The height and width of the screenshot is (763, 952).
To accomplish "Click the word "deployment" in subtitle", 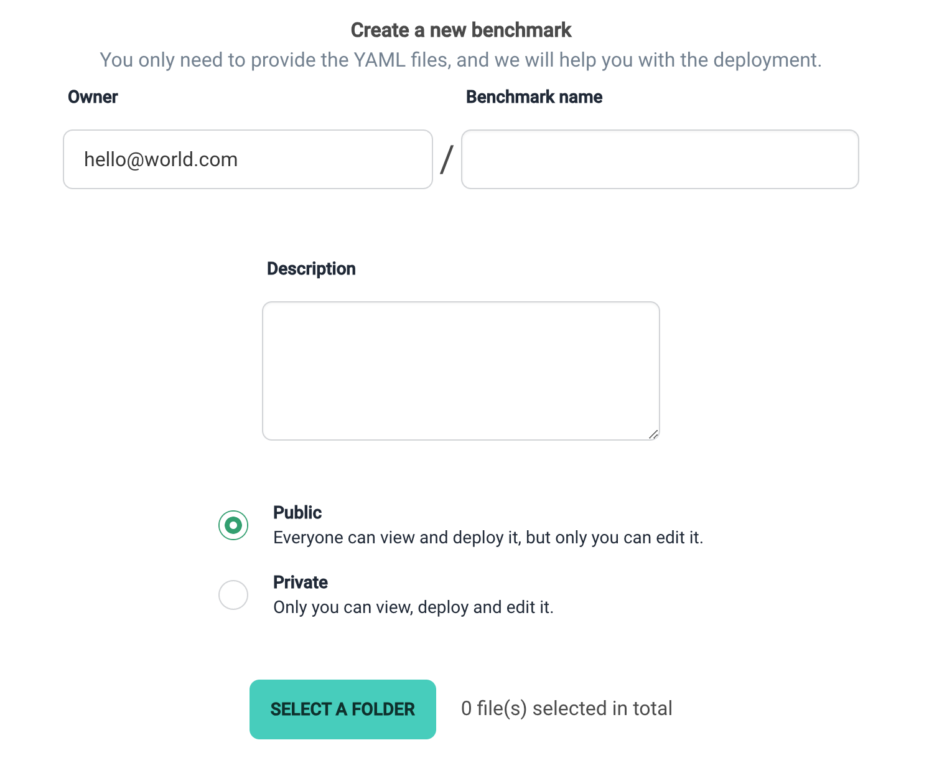I will [x=765, y=60].
